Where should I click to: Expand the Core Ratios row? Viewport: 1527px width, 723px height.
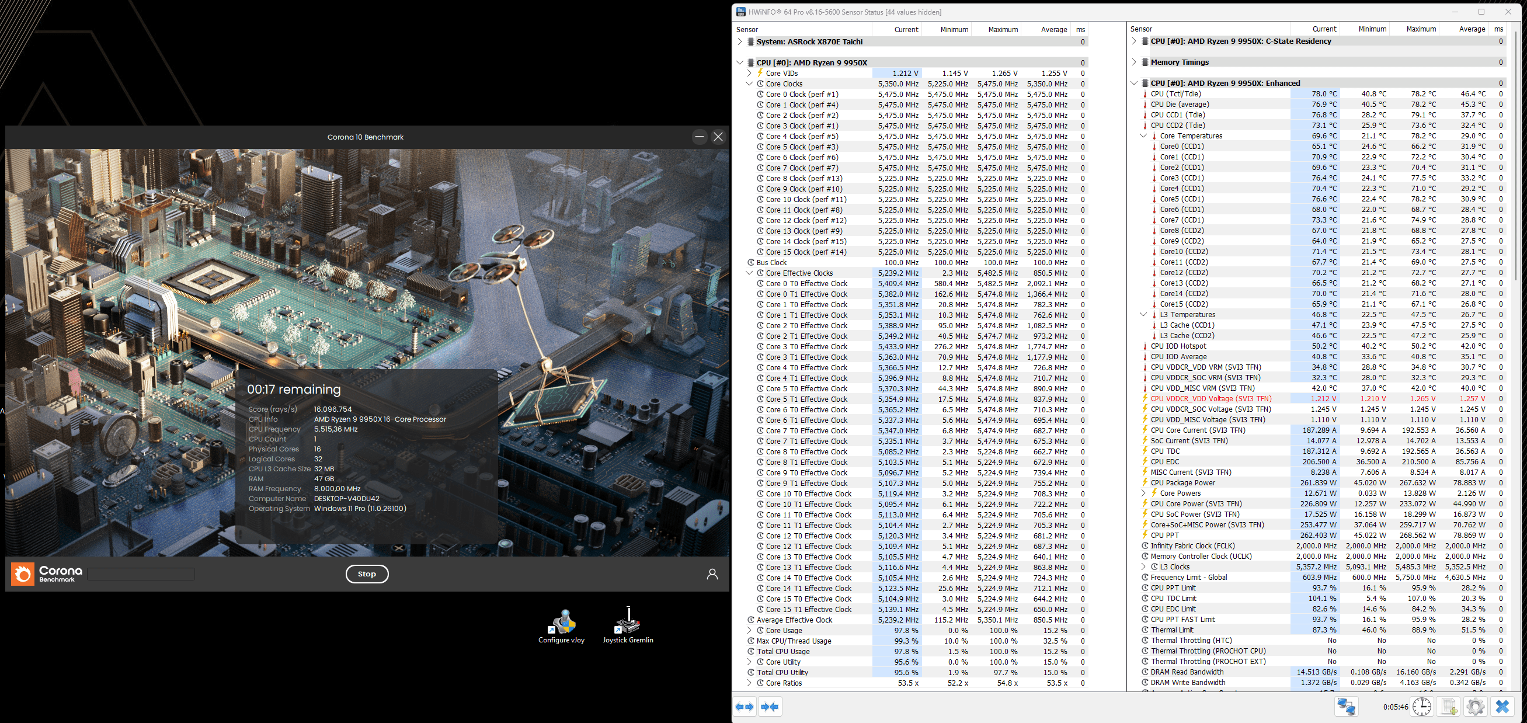coord(749,683)
